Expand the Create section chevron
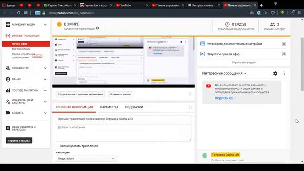 click(x=45, y=113)
